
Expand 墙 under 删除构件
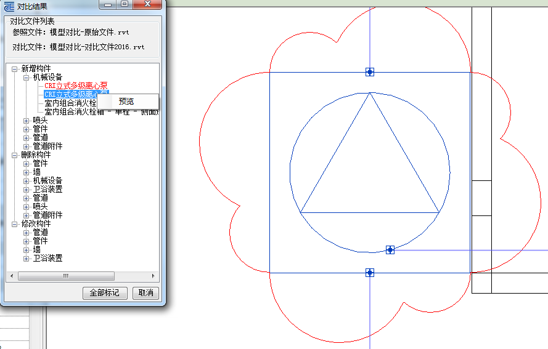(x=27, y=172)
